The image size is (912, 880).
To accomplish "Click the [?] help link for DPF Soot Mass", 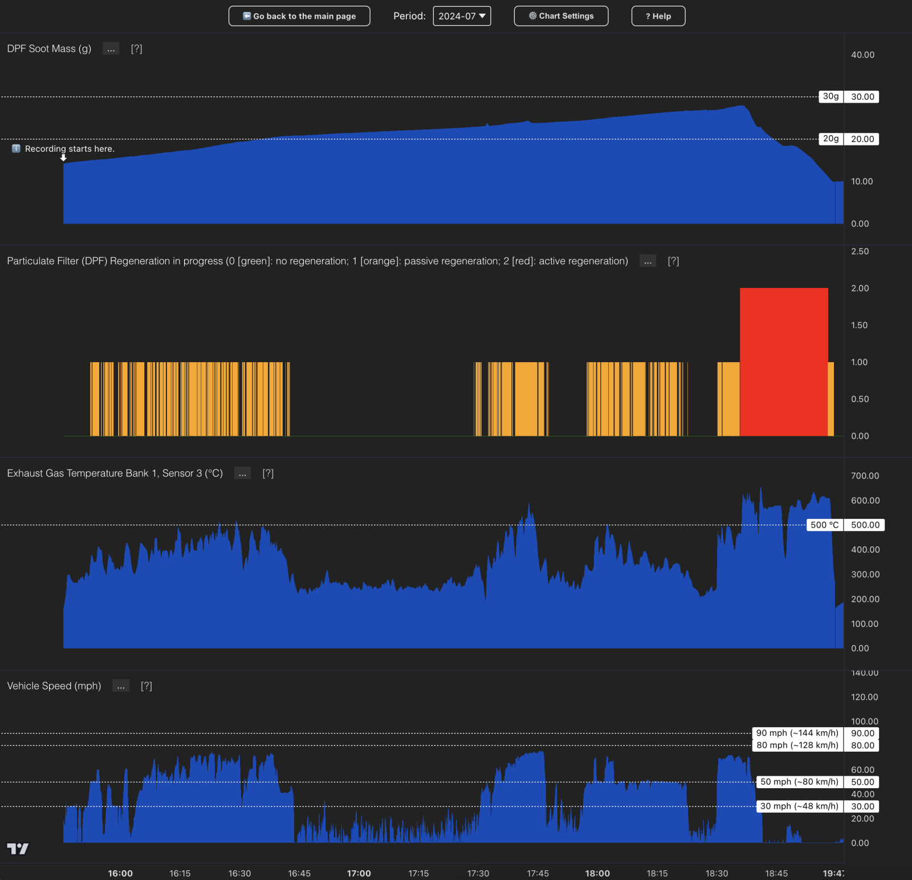I will coord(137,48).
